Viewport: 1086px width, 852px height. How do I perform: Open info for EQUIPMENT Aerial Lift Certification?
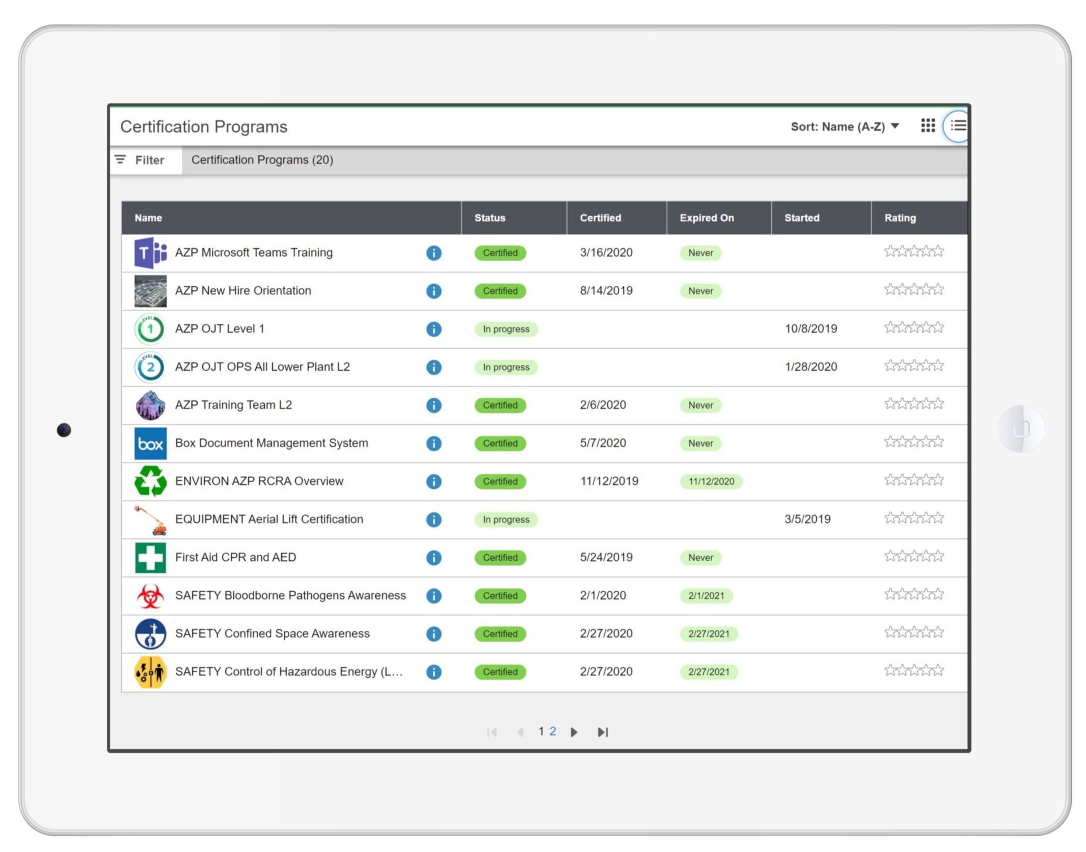point(433,519)
